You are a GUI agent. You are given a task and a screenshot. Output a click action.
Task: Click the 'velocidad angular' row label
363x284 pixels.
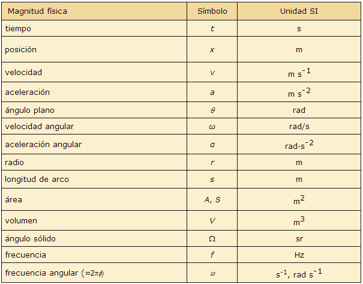click(x=39, y=127)
